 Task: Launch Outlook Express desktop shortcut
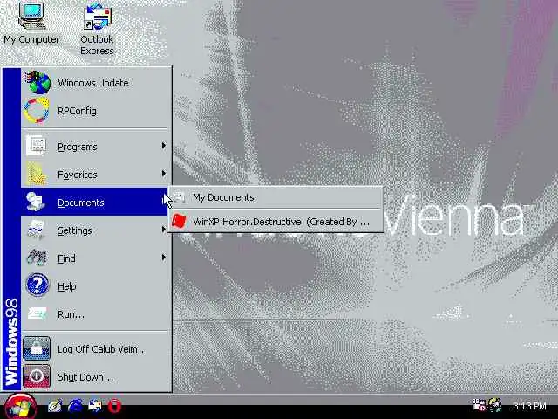pos(97,29)
